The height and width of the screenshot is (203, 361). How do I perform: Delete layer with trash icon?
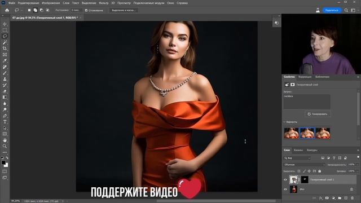point(352,198)
